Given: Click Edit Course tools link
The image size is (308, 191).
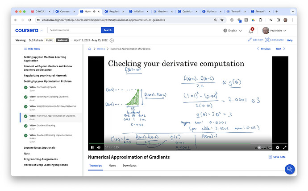Looking at the screenshot, I should [275, 40].
